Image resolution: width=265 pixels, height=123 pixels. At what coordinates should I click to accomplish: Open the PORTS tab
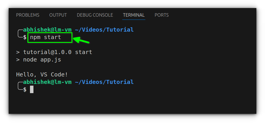pos(161,15)
